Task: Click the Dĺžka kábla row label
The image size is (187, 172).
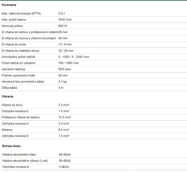Action: point(9,88)
